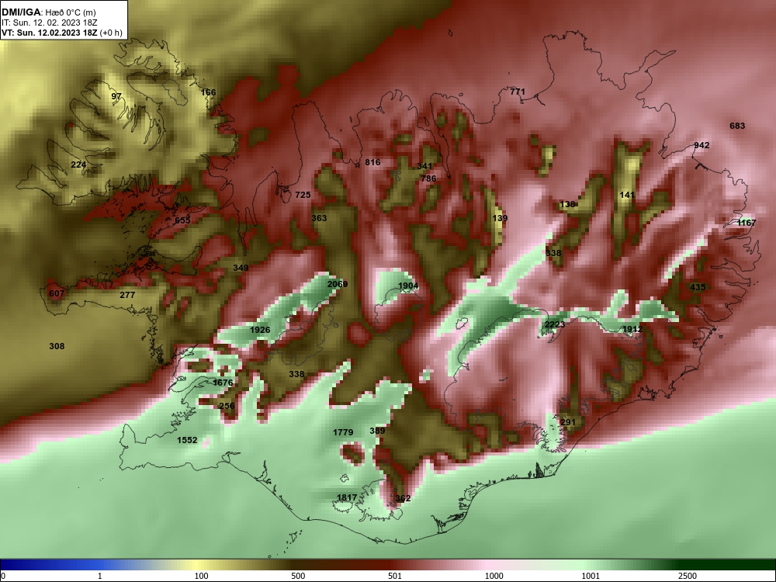
Task: Click the legend tick label 1001
Action: 591,576
